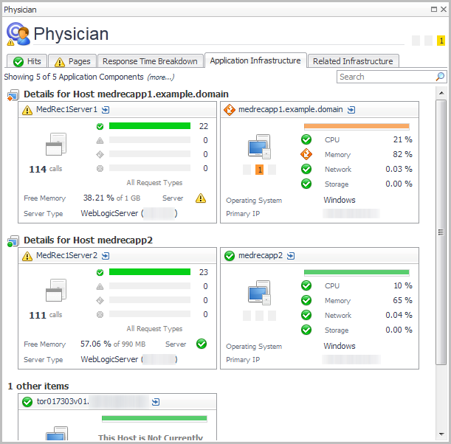Viewport: 451px width, 444px height.
Task: Click MedRec1Server1 Server warning state icon
Action: [201, 198]
